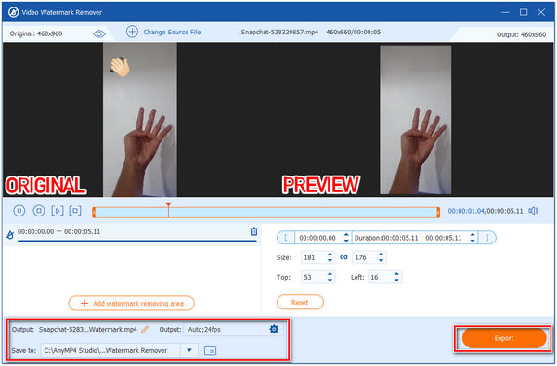The height and width of the screenshot is (366, 557).
Task: Click the orange Export button
Action: pyautogui.click(x=504, y=338)
